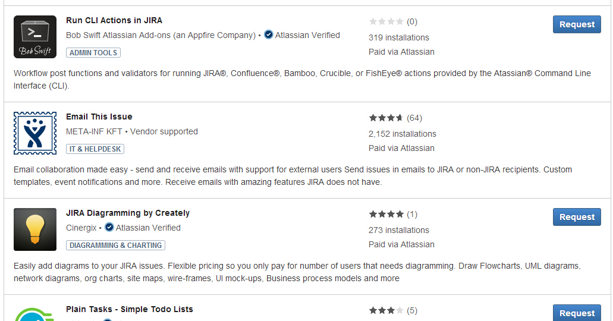Request the JIRA Diagramming by Creately add-on

click(577, 217)
